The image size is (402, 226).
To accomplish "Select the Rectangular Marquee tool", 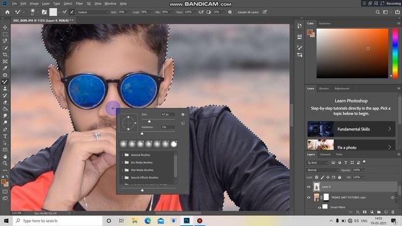I will tap(5, 34).
